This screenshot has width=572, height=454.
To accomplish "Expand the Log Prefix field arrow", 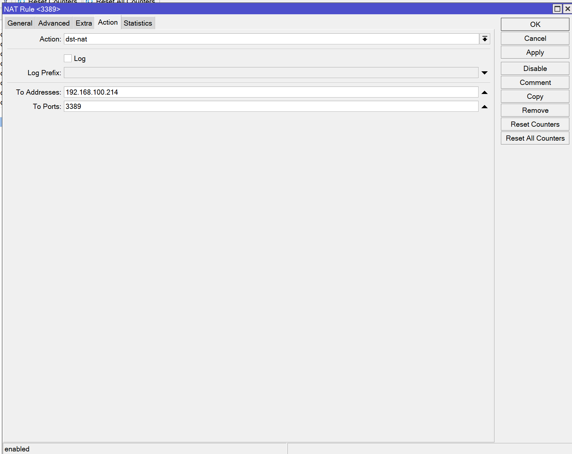I will (484, 73).
